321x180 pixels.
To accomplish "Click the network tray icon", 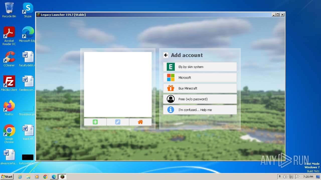I will 291,177.
